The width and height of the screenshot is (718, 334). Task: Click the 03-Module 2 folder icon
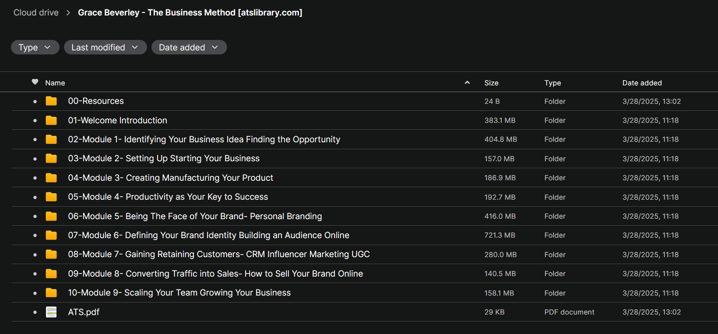[x=51, y=159]
